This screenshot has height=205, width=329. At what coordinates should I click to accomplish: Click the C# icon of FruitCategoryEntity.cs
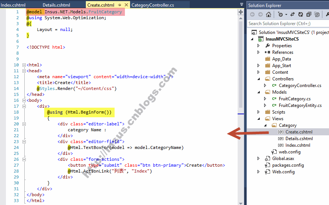click(274, 105)
